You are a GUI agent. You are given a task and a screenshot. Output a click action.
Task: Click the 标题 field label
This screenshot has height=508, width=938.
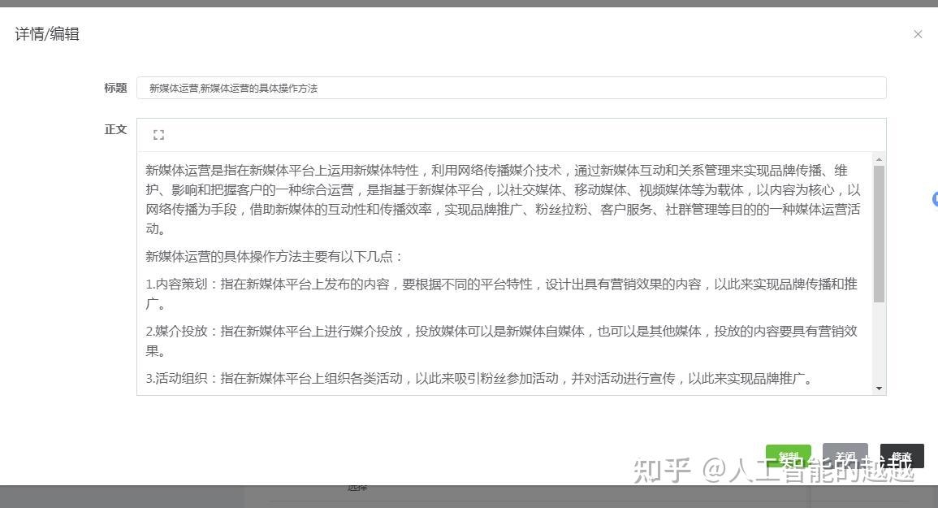pyautogui.click(x=115, y=87)
